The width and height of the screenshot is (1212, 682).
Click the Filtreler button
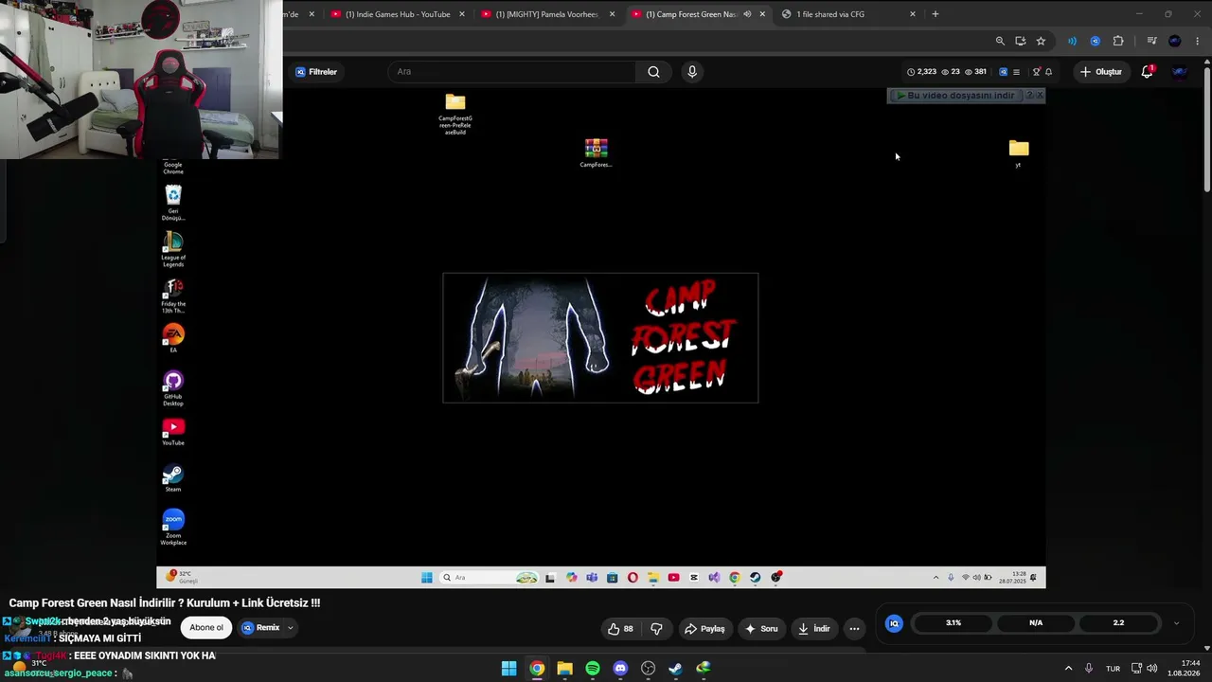(x=316, y=72)
